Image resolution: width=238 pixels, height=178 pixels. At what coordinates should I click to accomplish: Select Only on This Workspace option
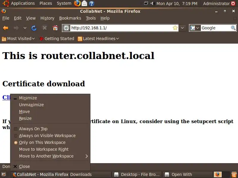[x=50, y=142]
